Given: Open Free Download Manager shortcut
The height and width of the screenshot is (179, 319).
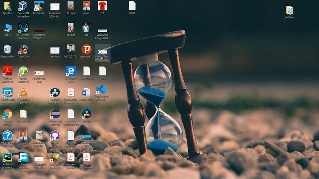Looking at the screenshot, I should pos(23,161).
